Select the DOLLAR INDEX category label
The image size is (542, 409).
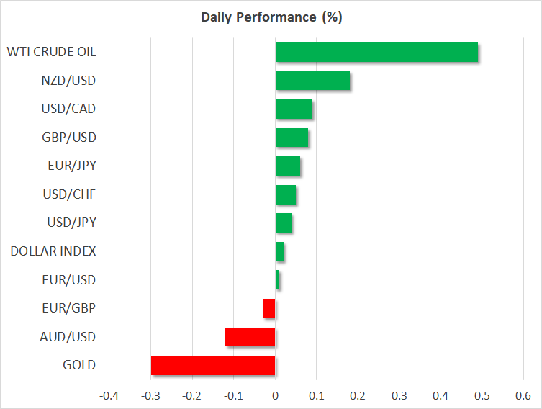tap(53, 251)
